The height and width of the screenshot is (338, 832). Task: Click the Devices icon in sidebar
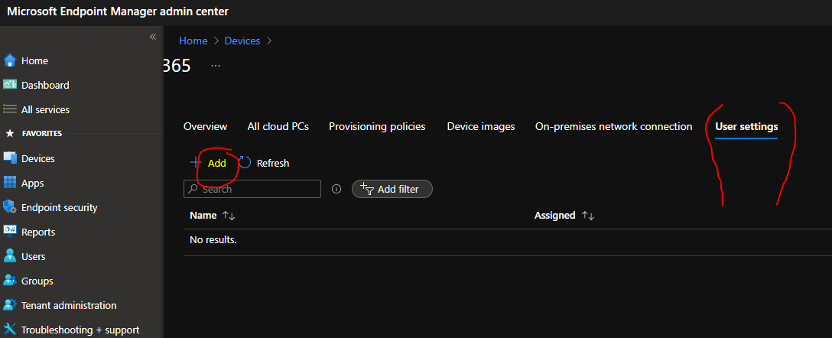tap(10, 158)
